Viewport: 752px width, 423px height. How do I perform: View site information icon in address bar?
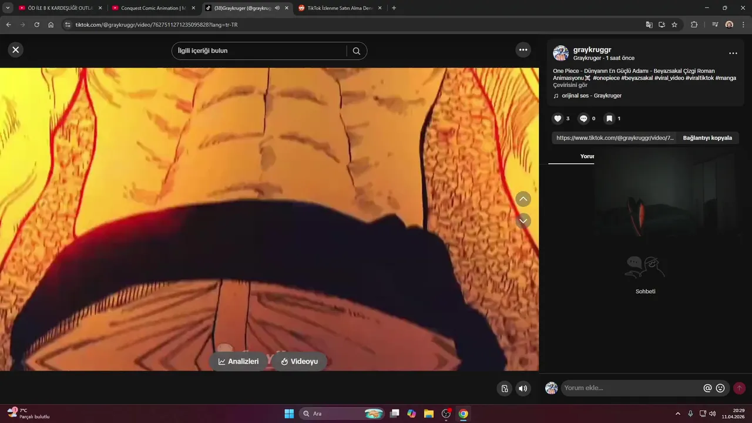pyautogui.click(x=67, y=25)
